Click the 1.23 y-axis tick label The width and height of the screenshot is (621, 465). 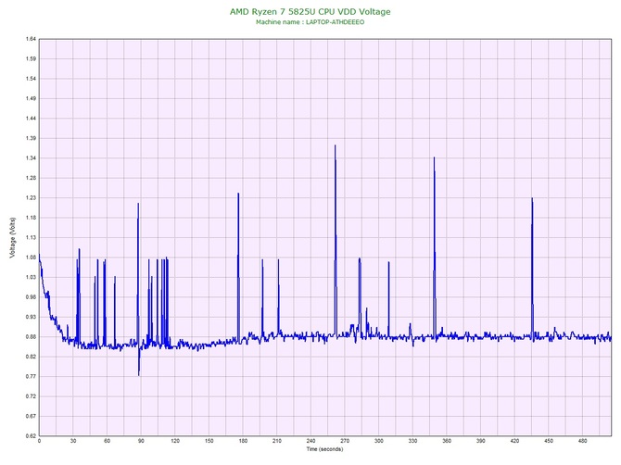[x=31, y=197]
